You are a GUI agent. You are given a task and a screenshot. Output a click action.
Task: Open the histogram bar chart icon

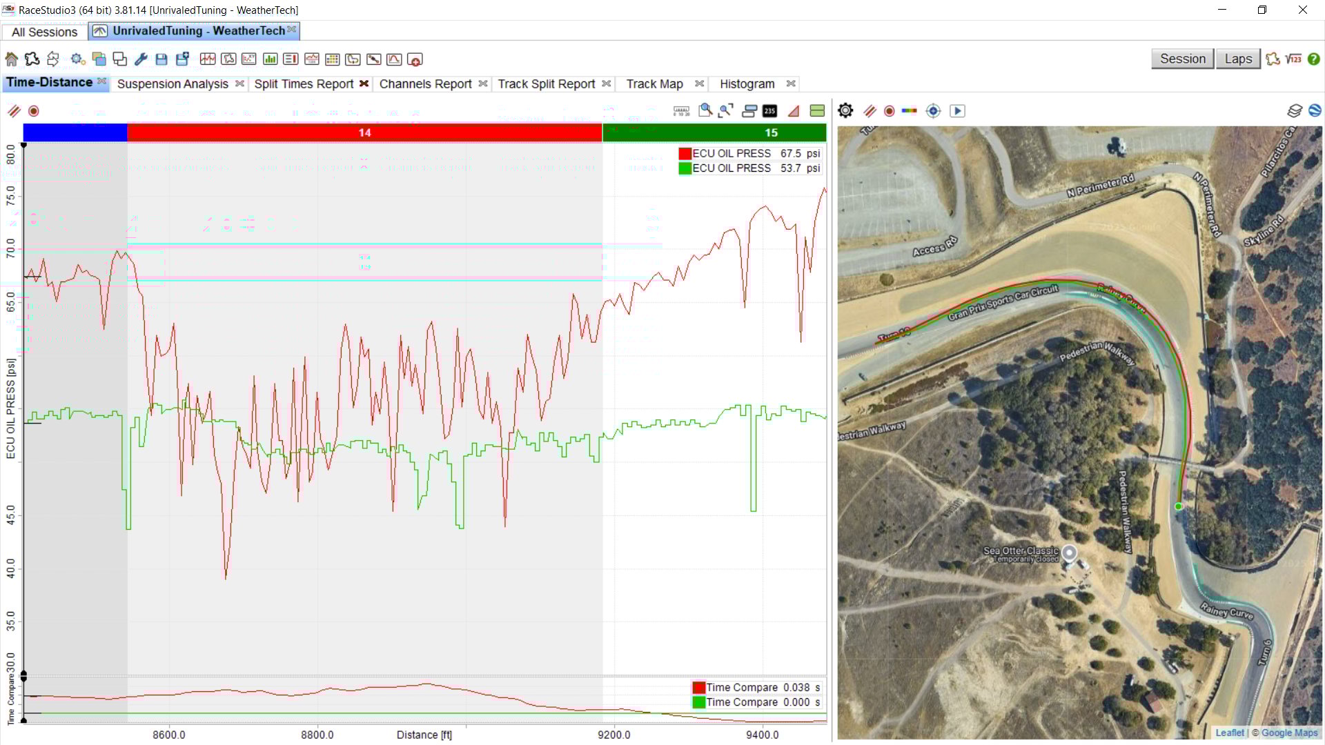point(270,59)
